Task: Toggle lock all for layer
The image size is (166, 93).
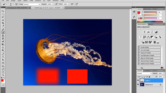Action: 149,77
